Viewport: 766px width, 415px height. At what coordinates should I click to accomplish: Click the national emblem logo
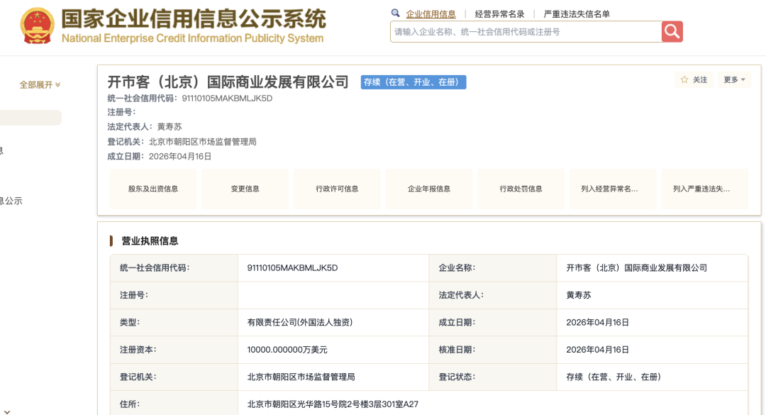(36, 26)
